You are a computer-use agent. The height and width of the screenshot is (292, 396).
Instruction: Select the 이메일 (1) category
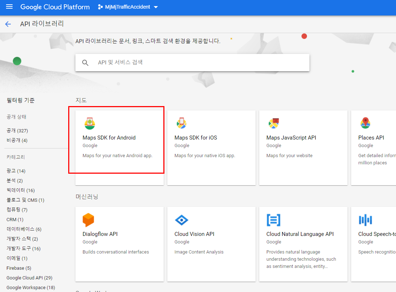coord(17,258)
